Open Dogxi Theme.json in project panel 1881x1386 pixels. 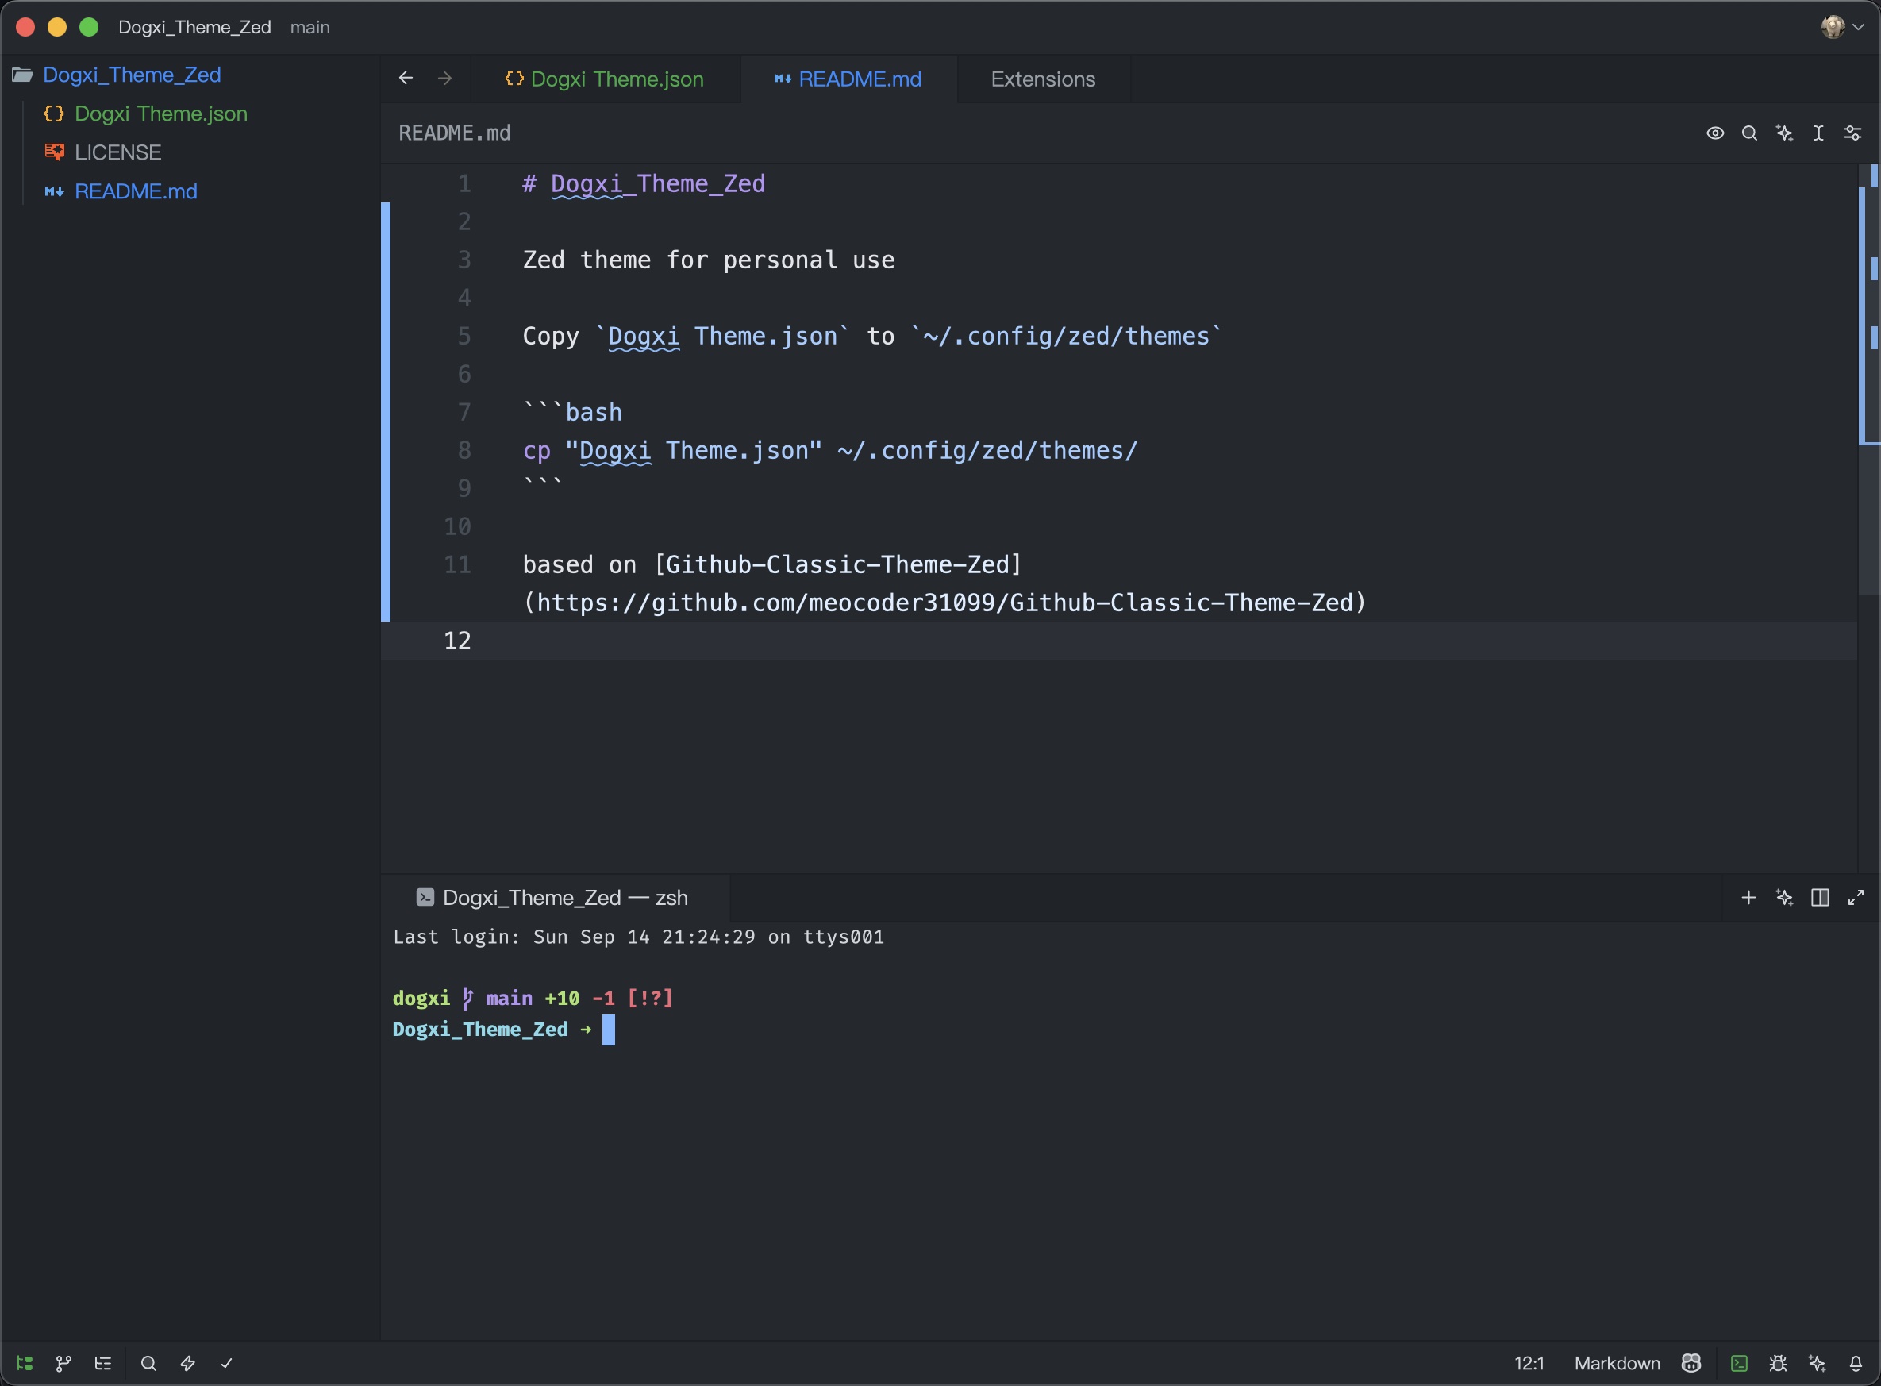pos(161,114)
